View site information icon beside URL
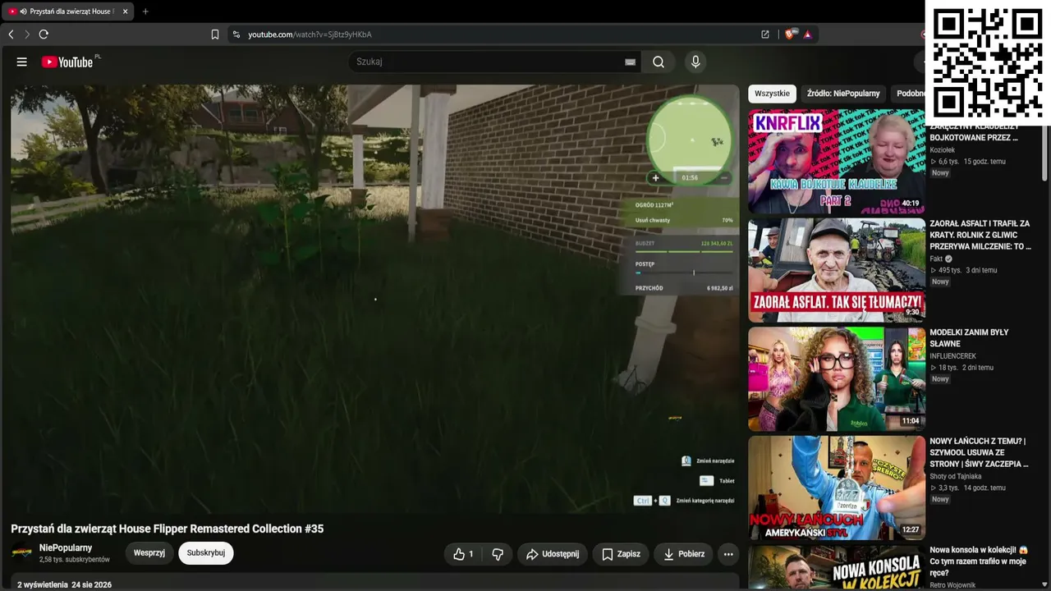 tap(236, 34)
